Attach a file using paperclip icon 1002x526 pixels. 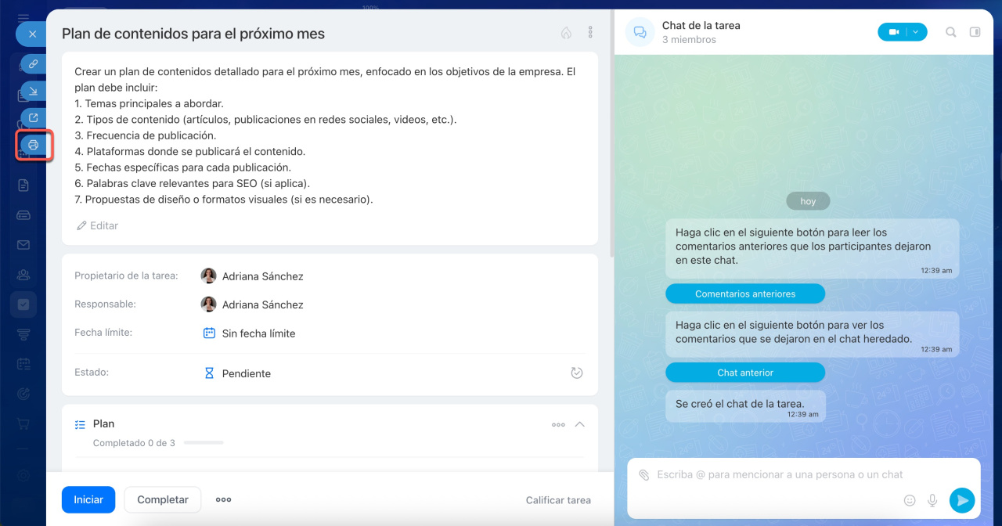643,474
